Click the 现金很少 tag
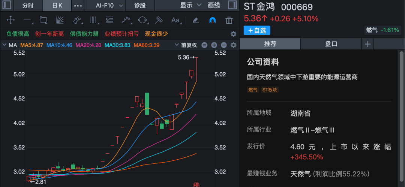 (x=156, y=34)
